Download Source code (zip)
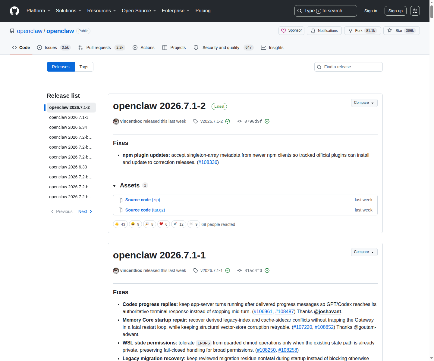Screen dimensions: 434x361 coord(143,200)
